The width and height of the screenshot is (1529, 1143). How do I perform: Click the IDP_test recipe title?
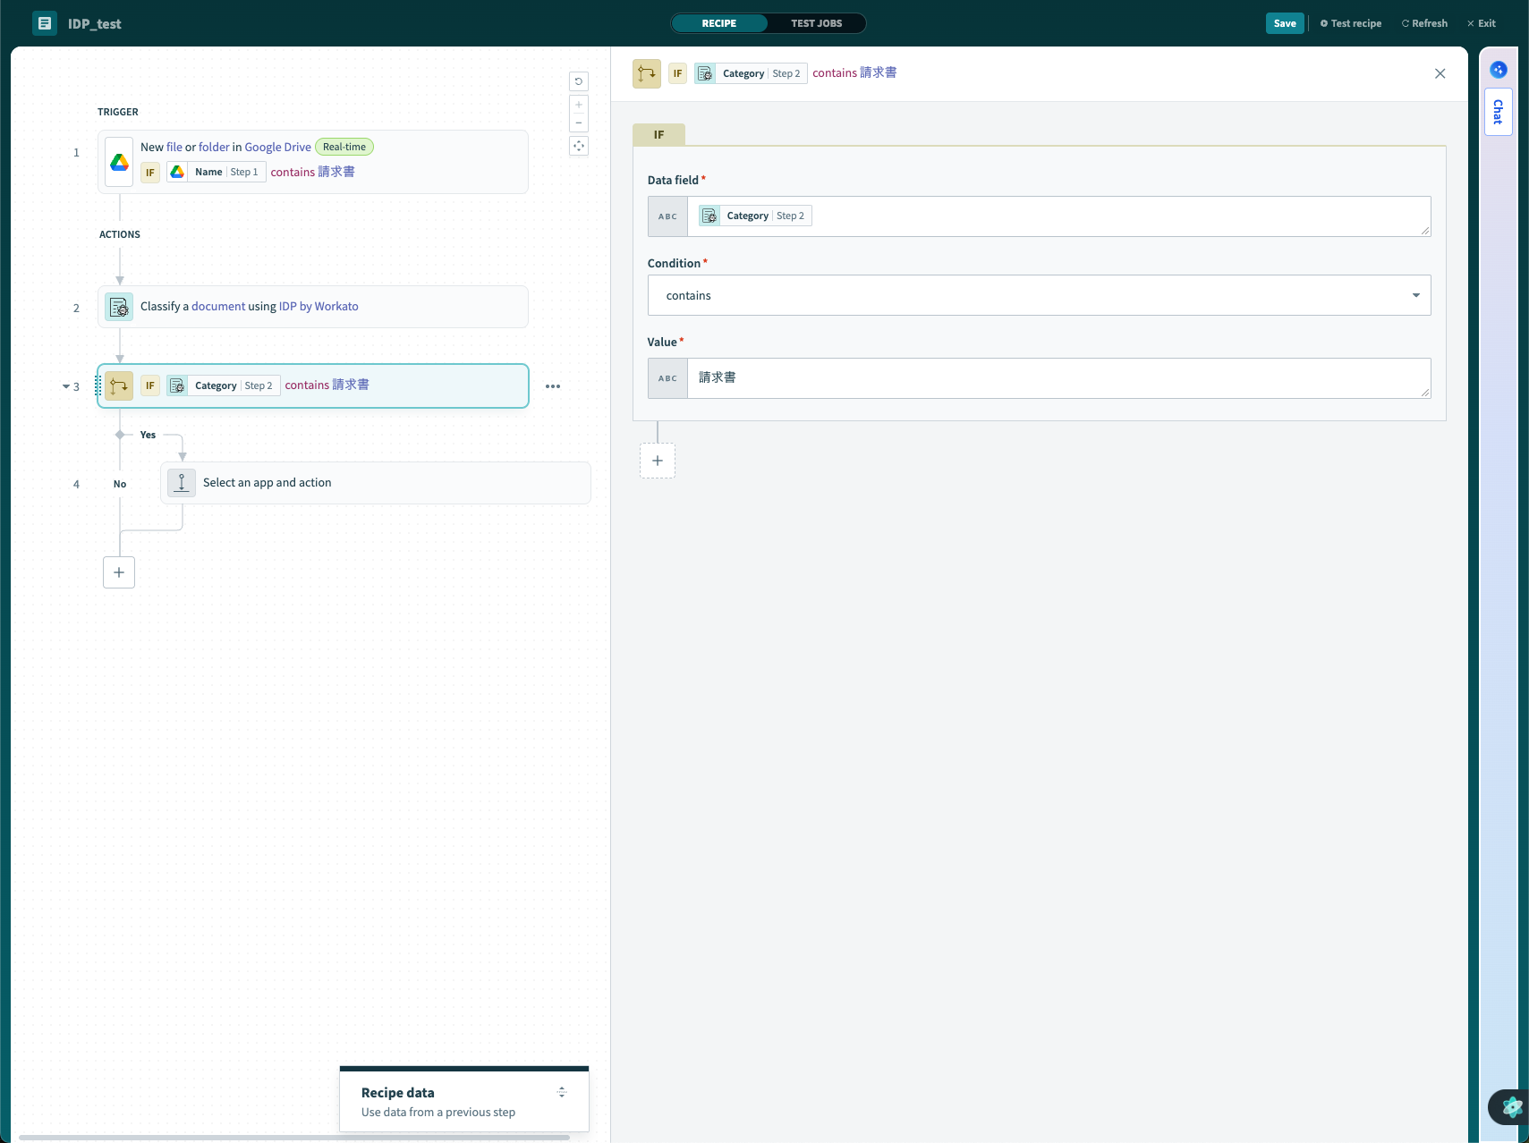[x=95, y=24]
